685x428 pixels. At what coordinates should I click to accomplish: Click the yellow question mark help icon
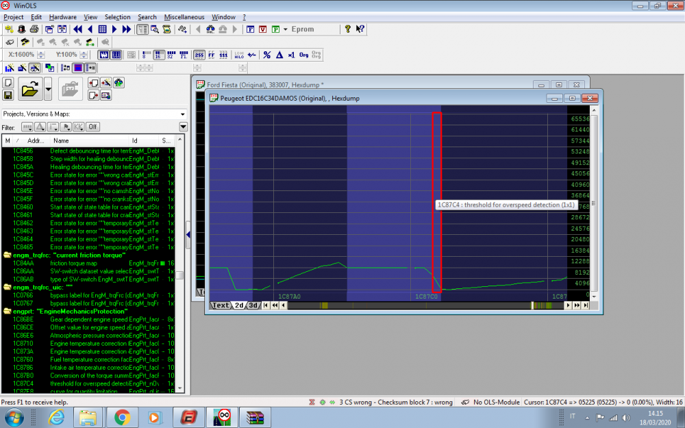tap(348, 29)
